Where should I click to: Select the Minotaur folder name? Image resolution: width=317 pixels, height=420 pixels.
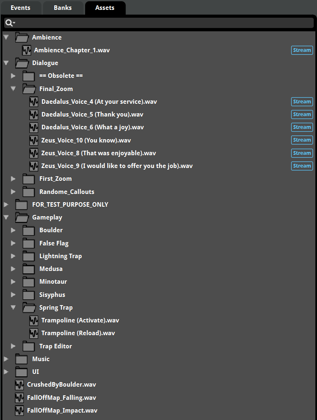point(53,282)
